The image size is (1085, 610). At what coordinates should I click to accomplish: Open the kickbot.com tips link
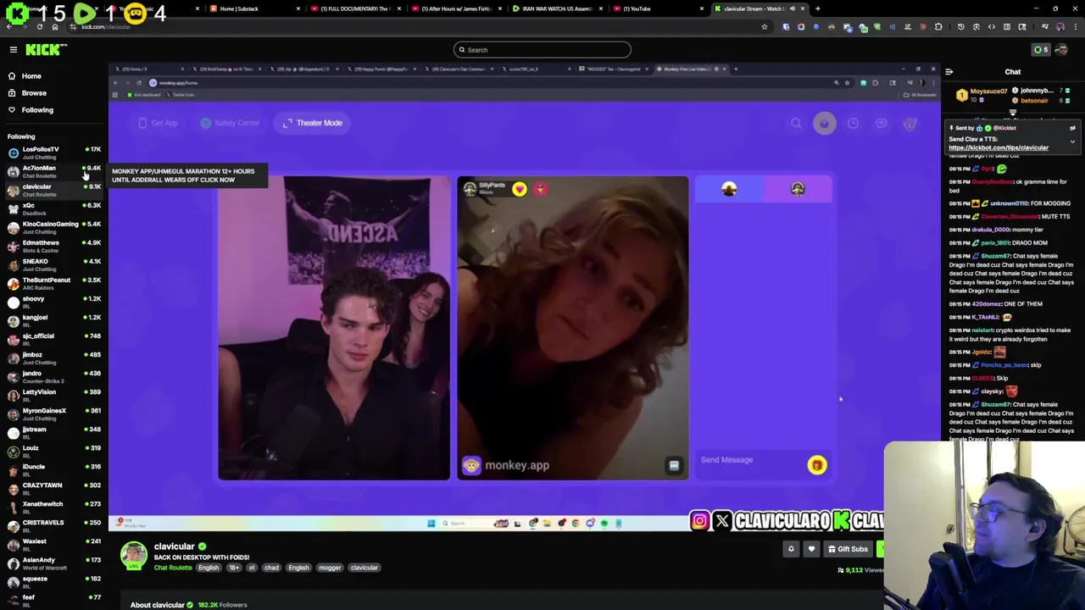pos(999,147)
